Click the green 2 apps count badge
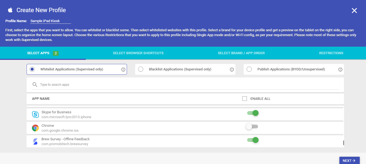Image resolution: width=366 pixels, height=164 pixels. (x=56, y=53)
